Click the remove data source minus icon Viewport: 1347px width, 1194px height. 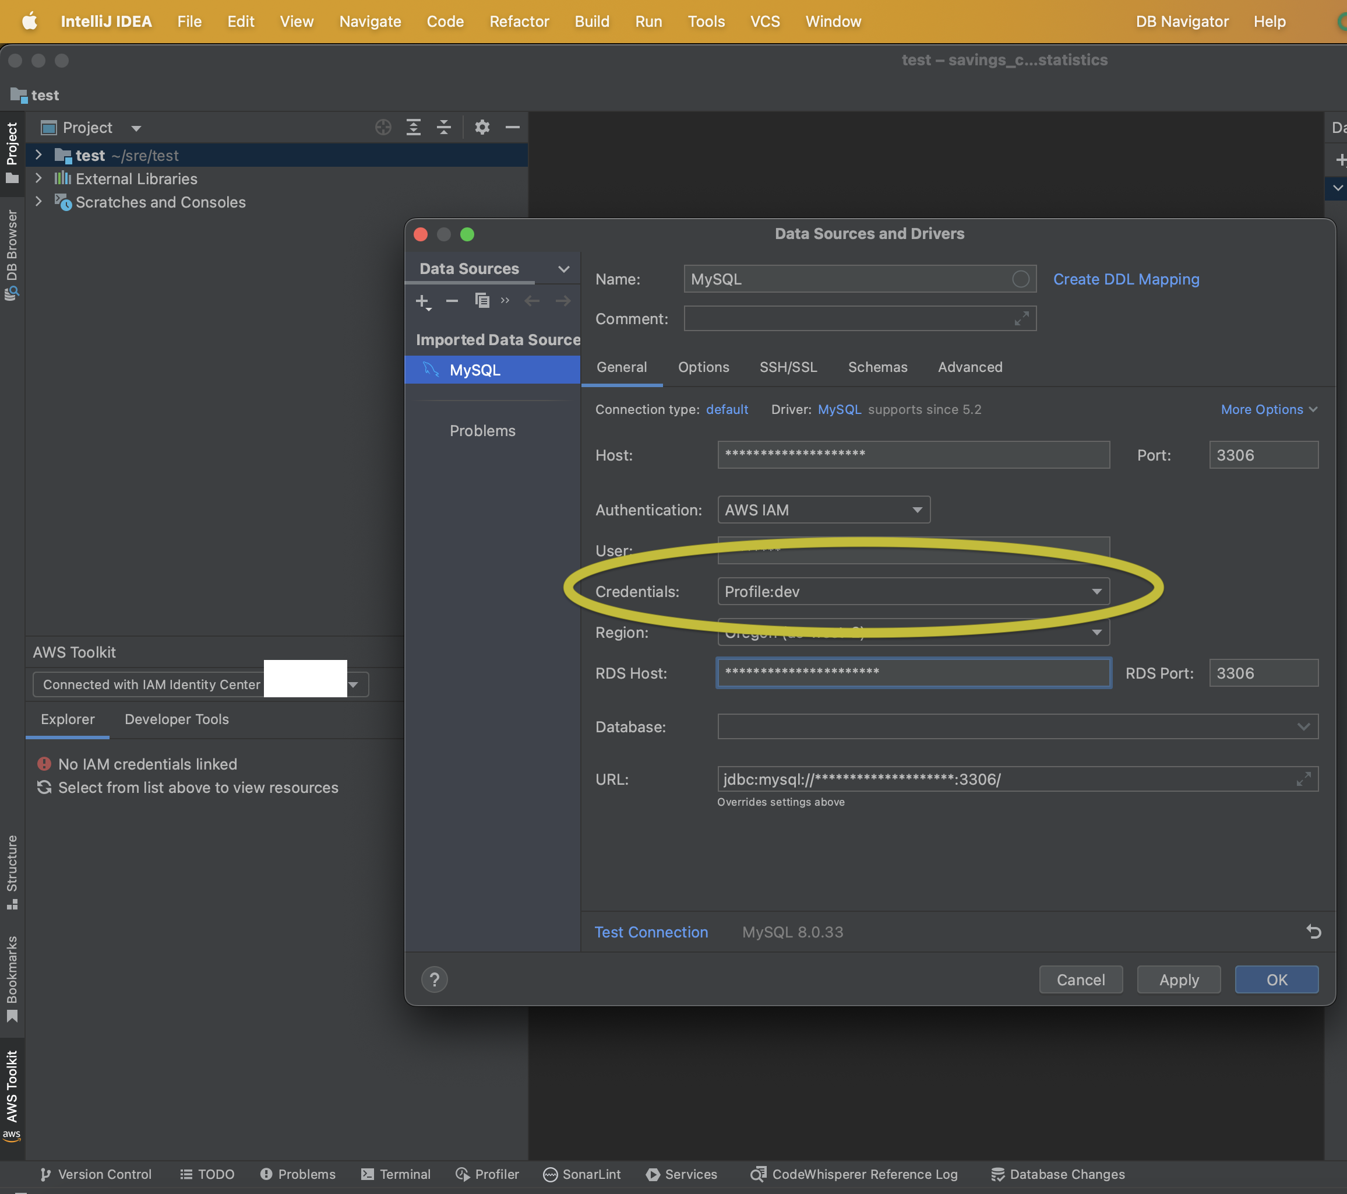pos(452,301)
